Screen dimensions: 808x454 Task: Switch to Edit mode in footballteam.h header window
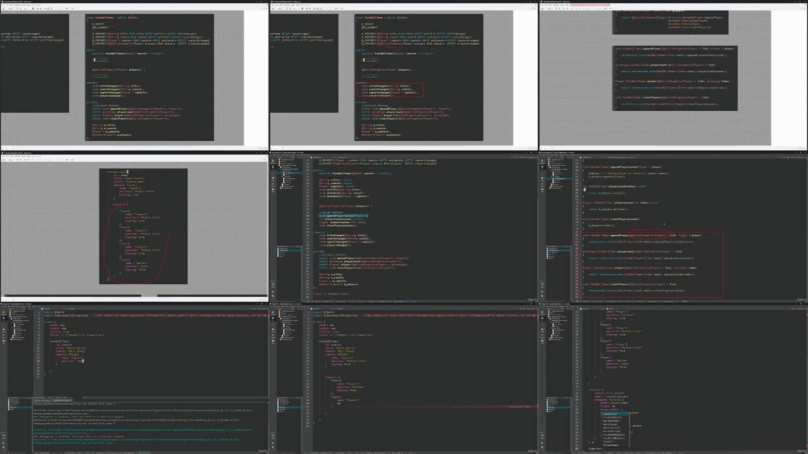click(273, 167)
